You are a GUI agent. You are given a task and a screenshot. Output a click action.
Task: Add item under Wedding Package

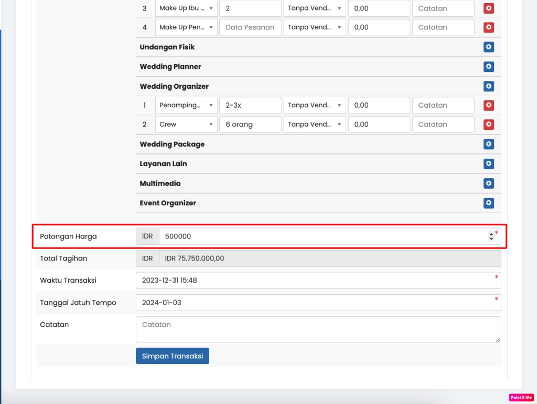[488, 144]
